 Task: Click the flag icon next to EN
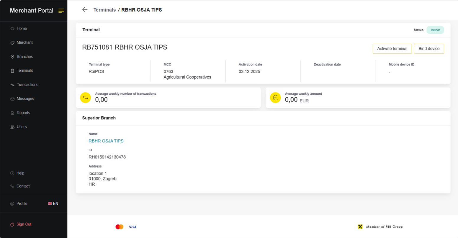50,203
